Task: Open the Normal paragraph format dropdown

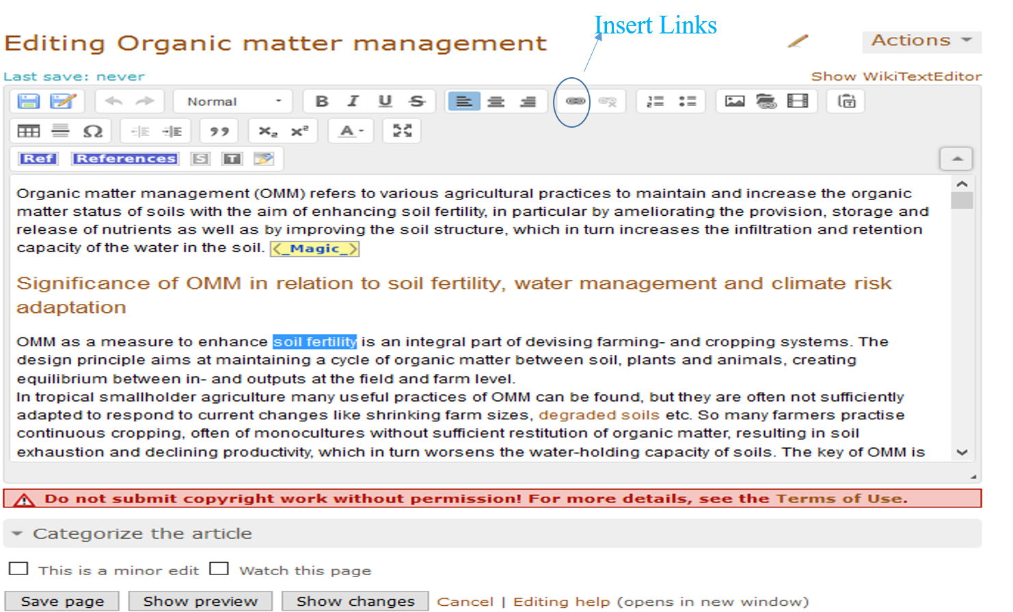Action: (233, 101)
